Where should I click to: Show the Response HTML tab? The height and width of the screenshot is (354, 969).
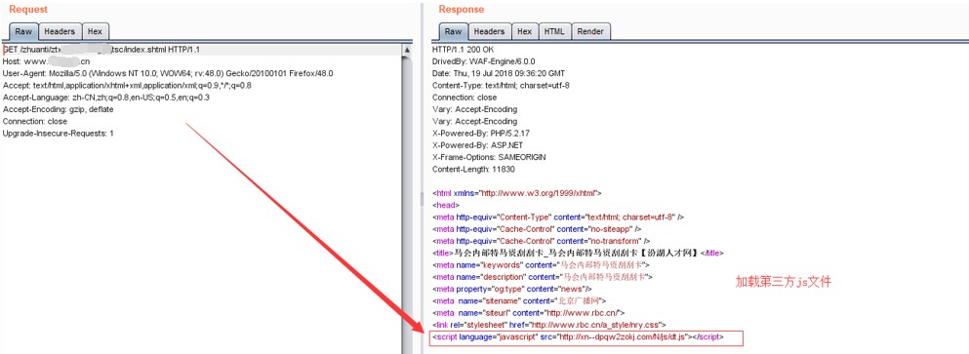click(x=554, y=31)
